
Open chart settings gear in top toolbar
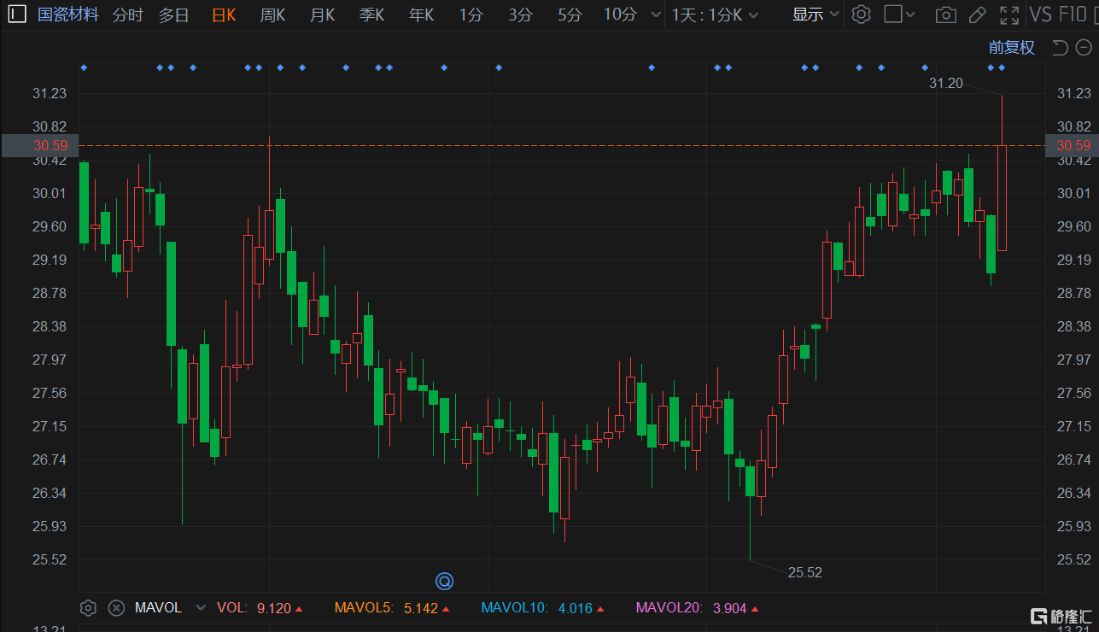coord(862,15)
